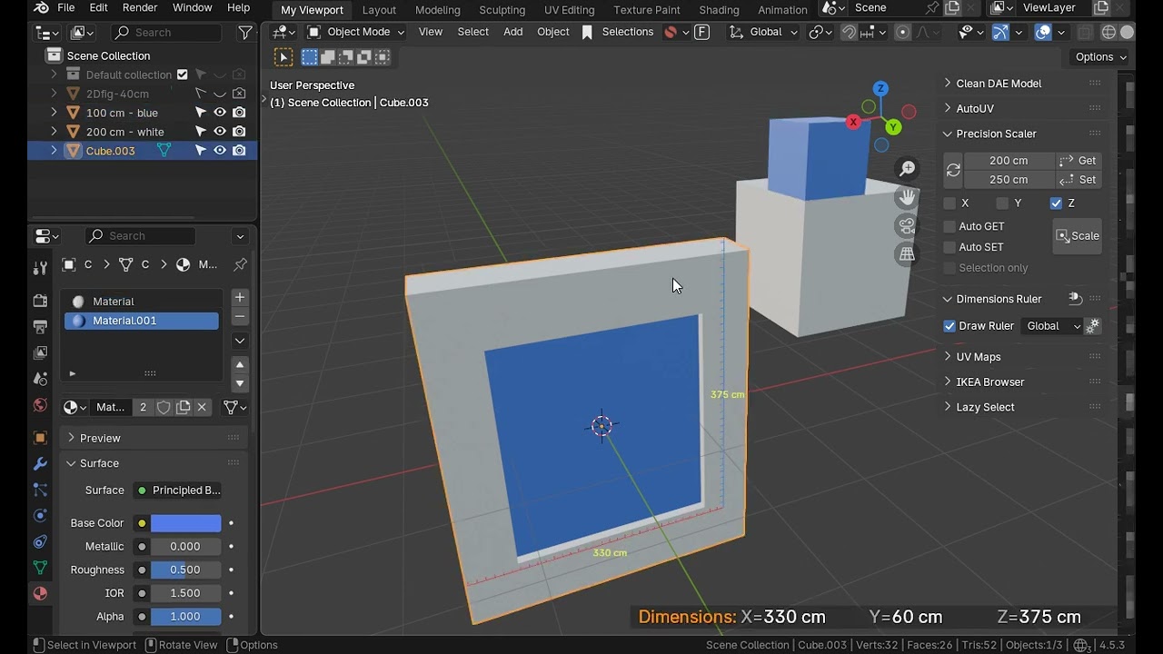The image size is (1163, 654).
Task: Enable the X axis checkbox
Action: coord(949,203)
